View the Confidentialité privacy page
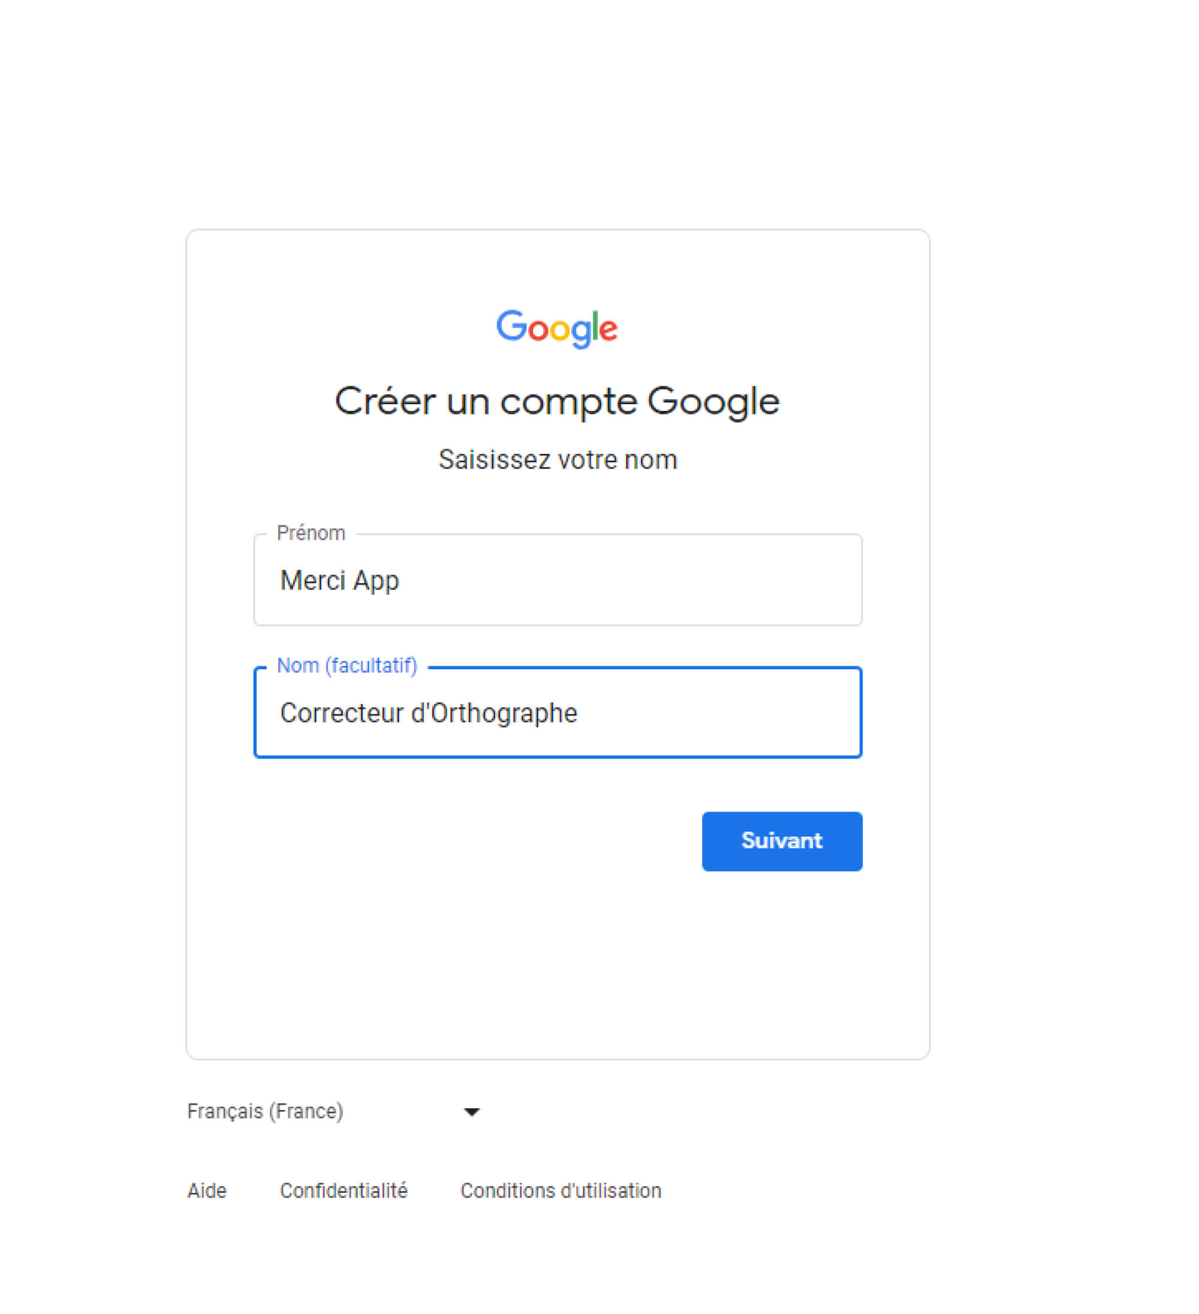 (x=344, y=1190)
